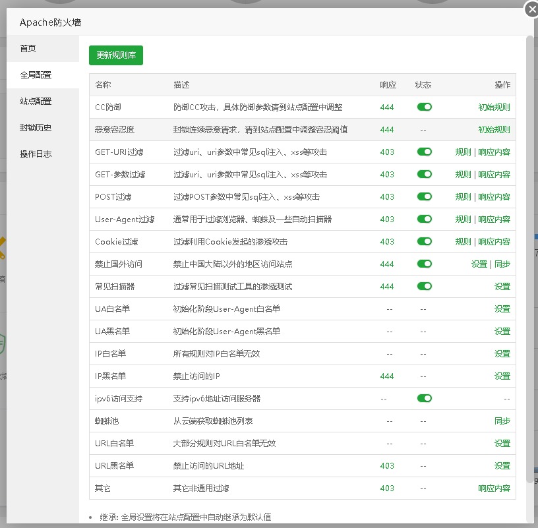The height and width of the screenshot is (528, 538).
Task: Click the 403 response for POST过滤
Action: (387, 197)
